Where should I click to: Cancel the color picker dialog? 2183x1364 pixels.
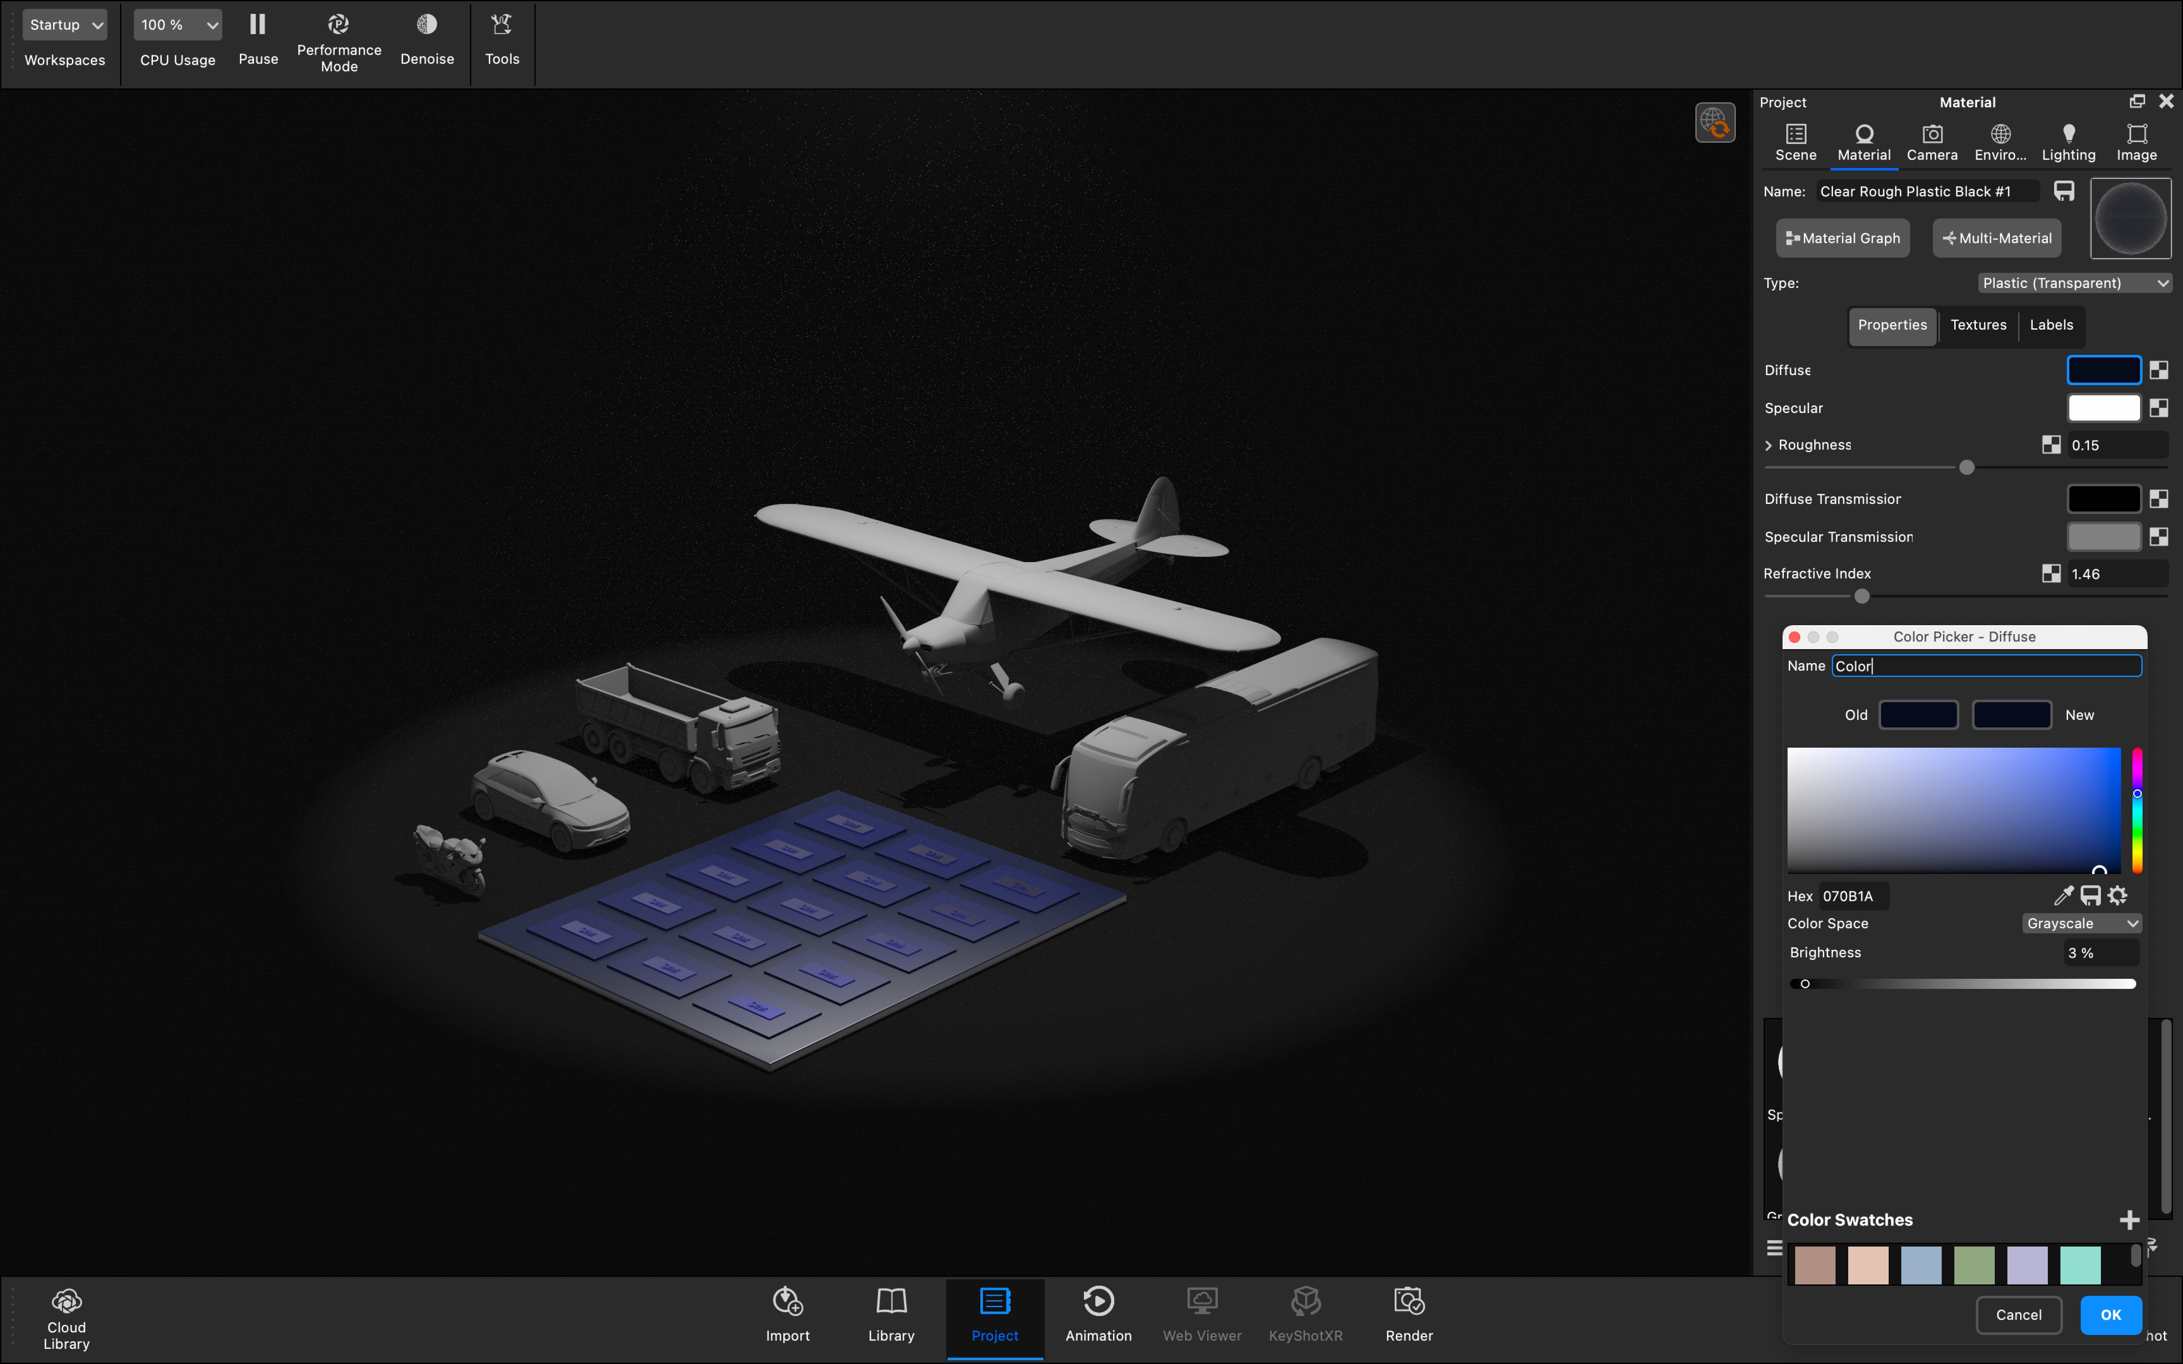click(x=2018, y=1314)
